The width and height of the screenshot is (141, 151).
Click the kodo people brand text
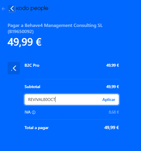coord(32,8)
